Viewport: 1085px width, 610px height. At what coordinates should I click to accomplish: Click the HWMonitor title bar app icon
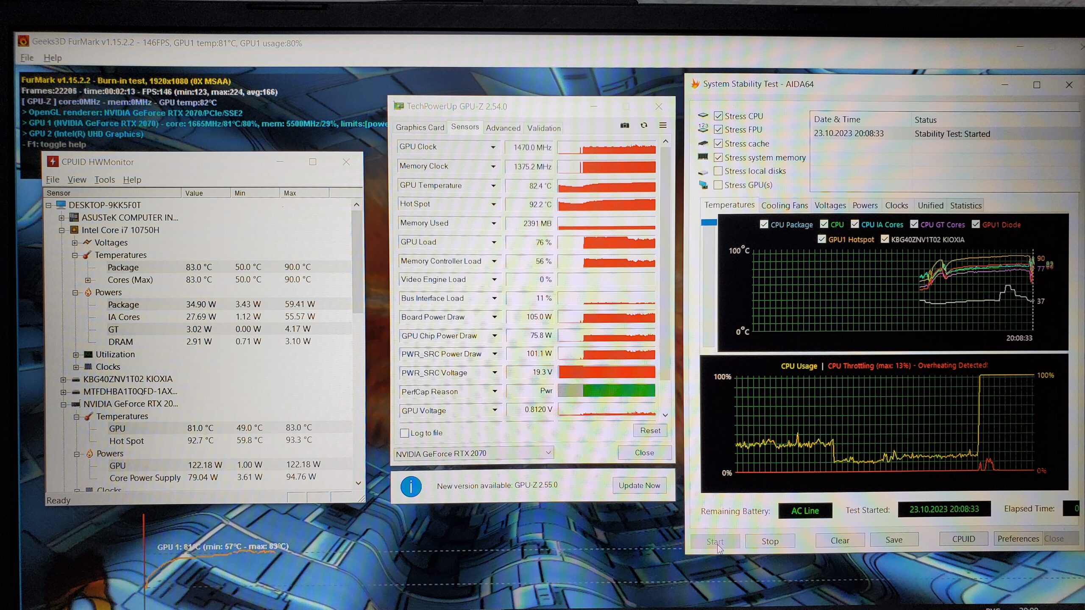click(53, 162)
